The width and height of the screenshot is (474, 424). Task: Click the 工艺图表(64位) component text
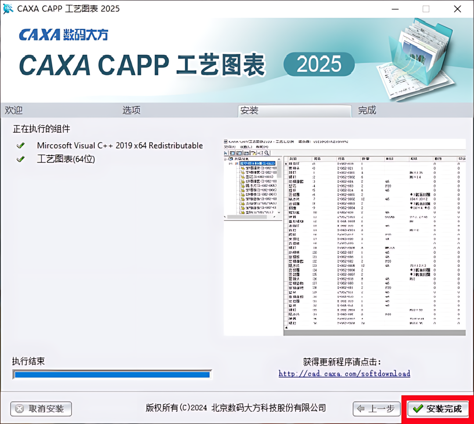tap(66, 159)
